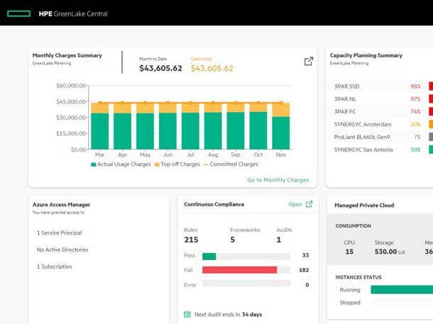Go to Monthly Charges link
This screenshot has height=324, width=433.
(x=278, y=180)
